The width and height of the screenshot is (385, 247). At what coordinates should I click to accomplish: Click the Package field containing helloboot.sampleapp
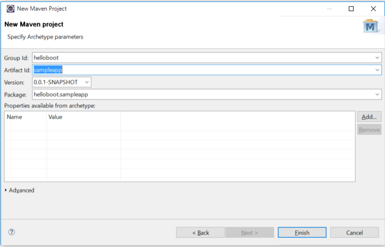[x=207, y=94]
